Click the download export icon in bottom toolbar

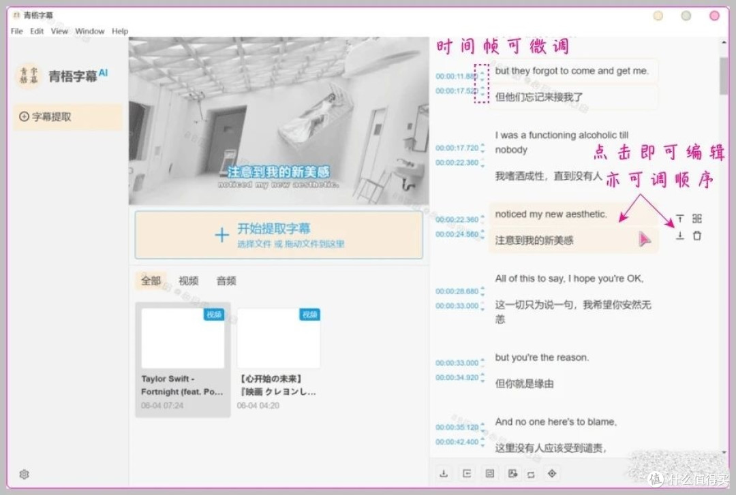click(x=443, y=473)
